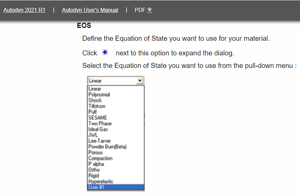Choose Shock in the pull-down list
Screen dimensions: 300x196
pos(116,100)
